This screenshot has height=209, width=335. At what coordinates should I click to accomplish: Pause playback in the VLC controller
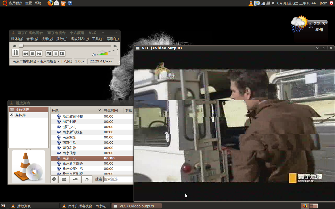click(15, 53)
